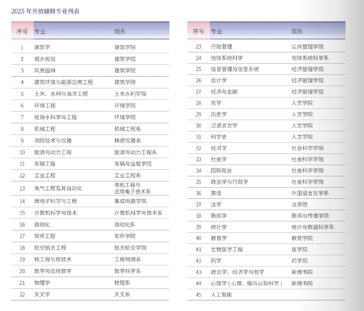Screen dimensions: 364x311
Task: Select department '精密仪器系'
Action: tap(128, 141)
